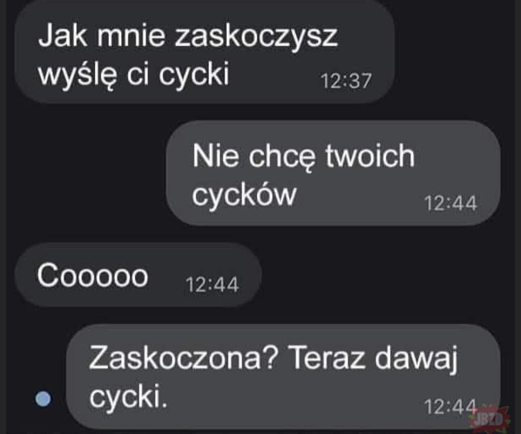Click the words "Jak mnie" in the first message
The image size is (521, 434).
point(101,35)
